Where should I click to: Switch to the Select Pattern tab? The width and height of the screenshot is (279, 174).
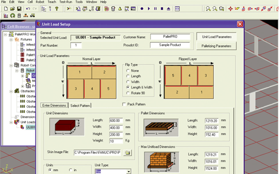[x=80, y=106]
